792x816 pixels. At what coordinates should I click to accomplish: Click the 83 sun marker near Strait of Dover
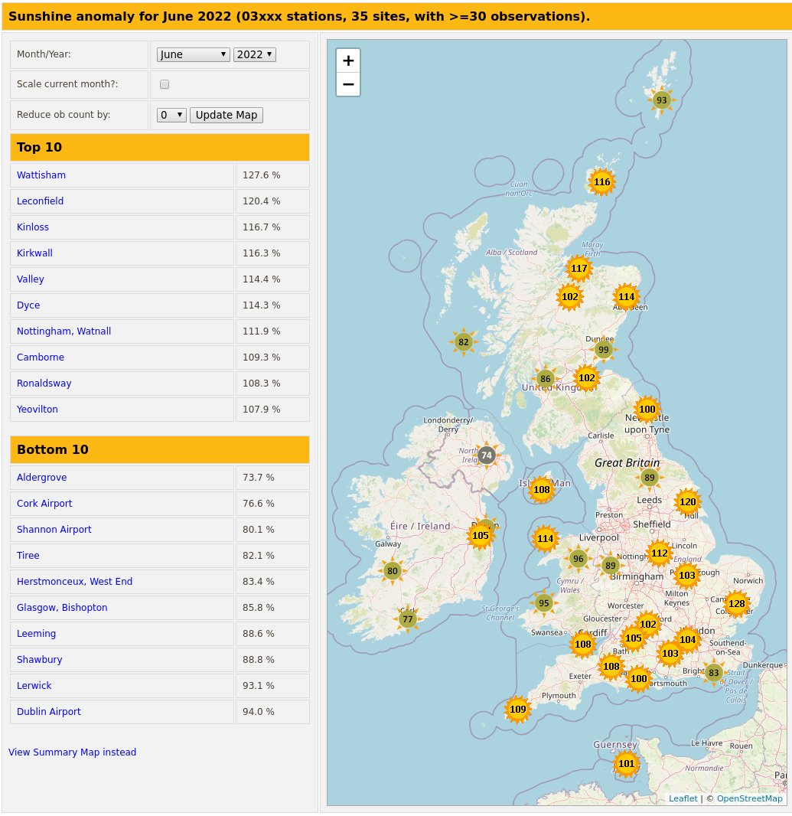[x=713, y=673]
